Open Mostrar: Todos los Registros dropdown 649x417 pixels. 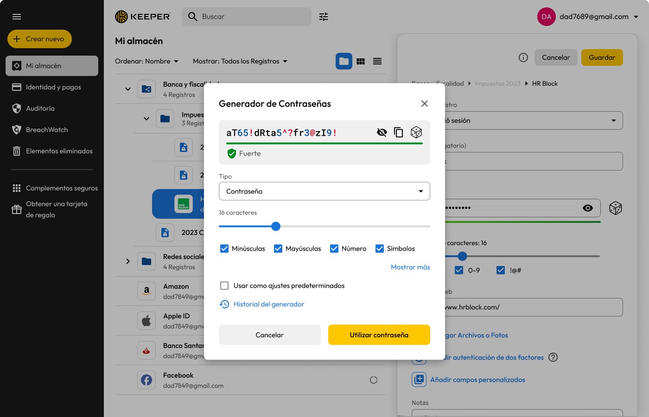tap(240, 61)
